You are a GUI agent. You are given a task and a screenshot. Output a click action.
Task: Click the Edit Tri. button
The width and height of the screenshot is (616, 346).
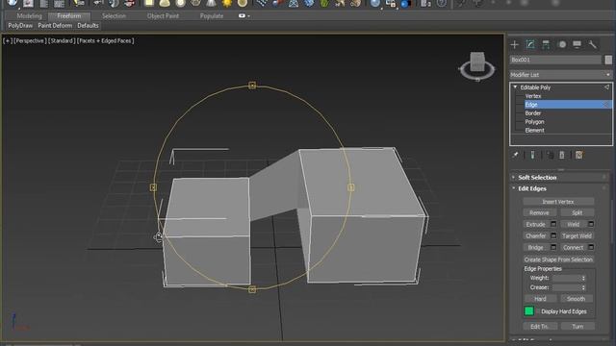pyautogui.click(x=540, y=327)
